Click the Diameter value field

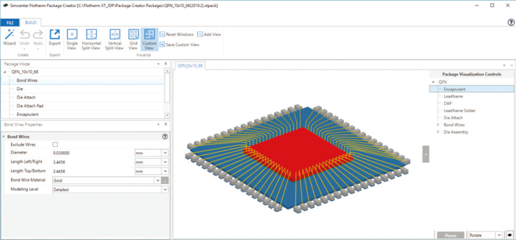click(93, 153)
